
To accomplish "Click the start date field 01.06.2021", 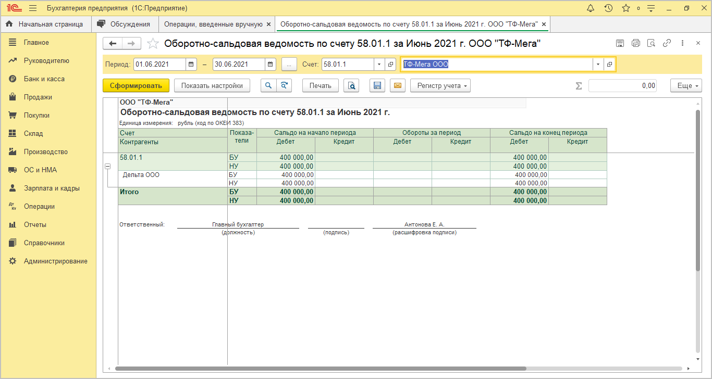I will coord(159,65).
